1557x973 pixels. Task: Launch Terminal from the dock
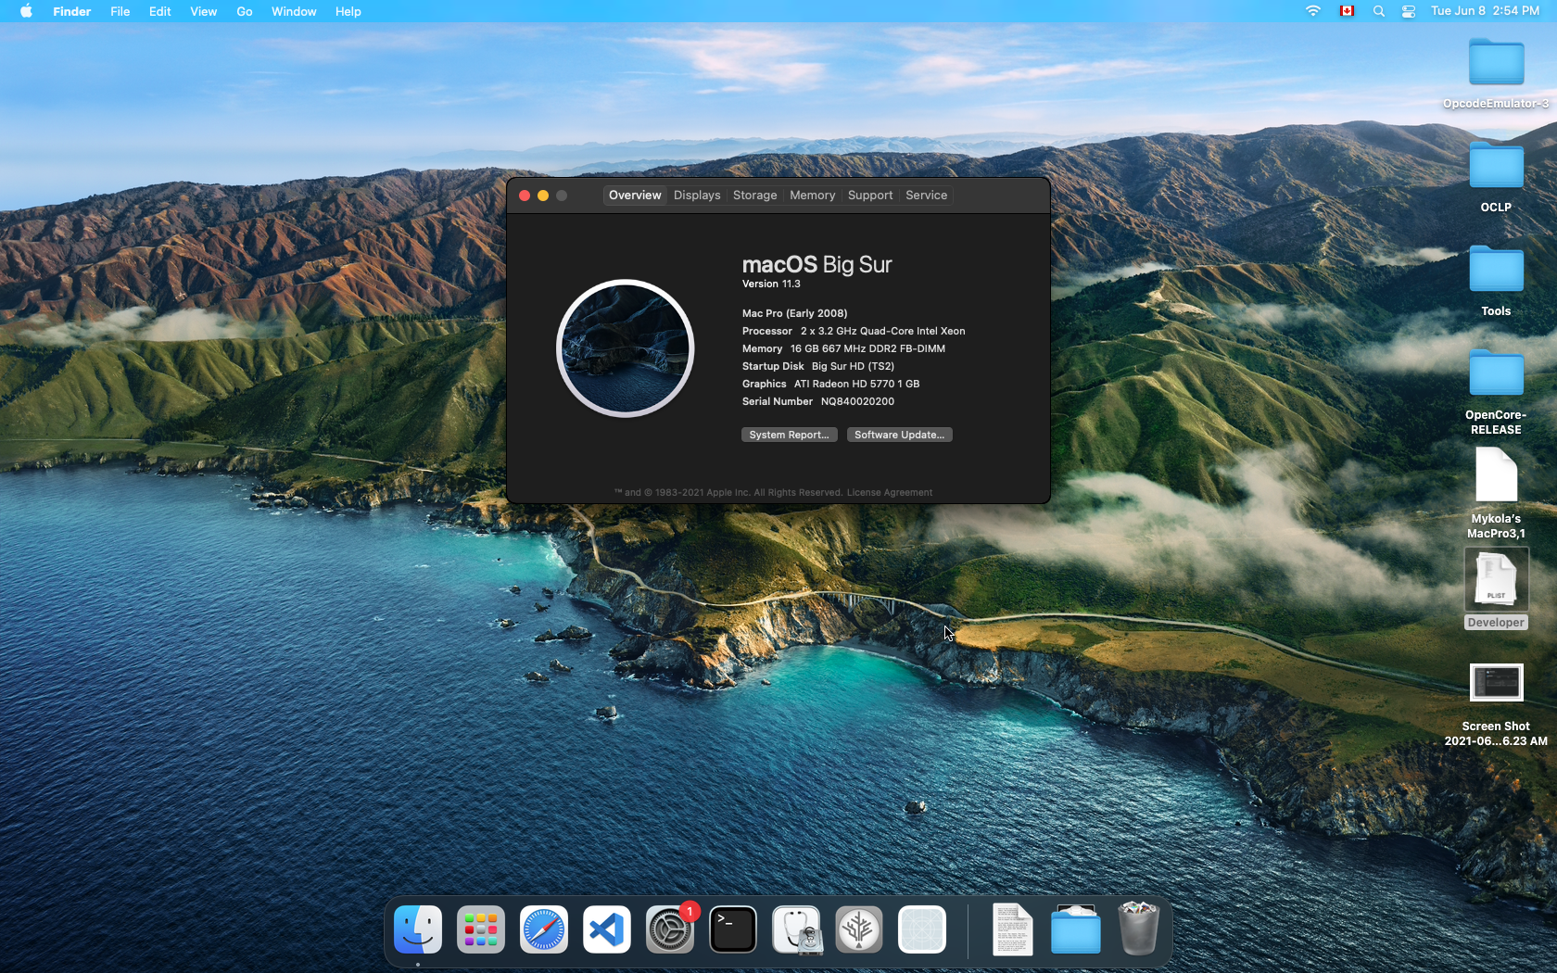pos(733,929)
